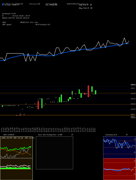Click the 'MACD: 1337.99, 1314.38, 23.61 D' line
The image size is (136, 180).
point(16,18)
